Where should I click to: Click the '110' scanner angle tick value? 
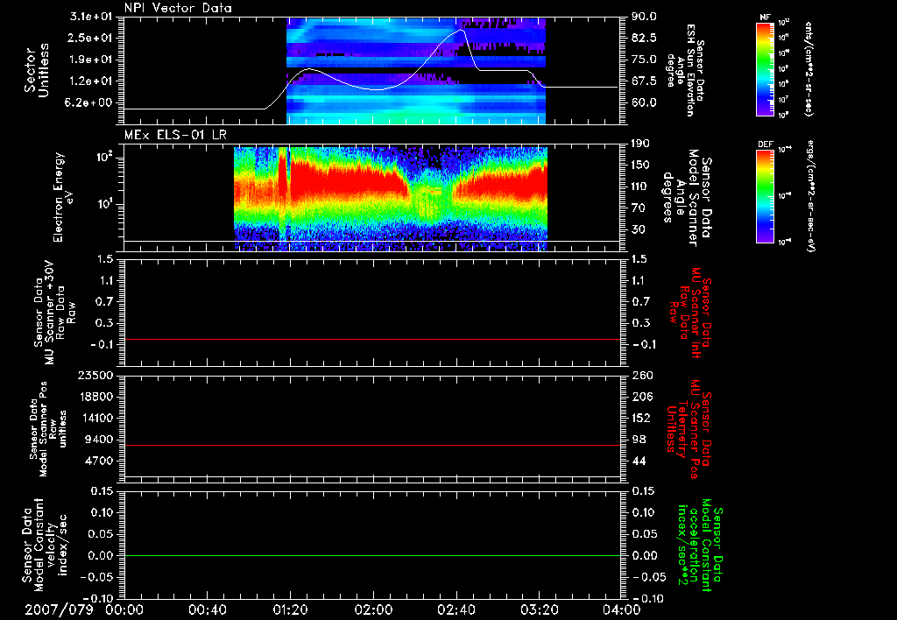pyautogui.click(x=640, y=187)
